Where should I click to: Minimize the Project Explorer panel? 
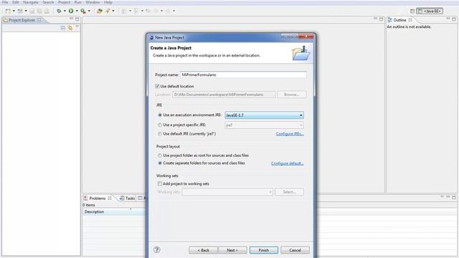(71, 19)
